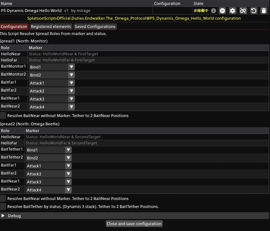Open Spread1 BaitMonitor1 marker dropdown

pyautogui.click(x=52, y=67)
